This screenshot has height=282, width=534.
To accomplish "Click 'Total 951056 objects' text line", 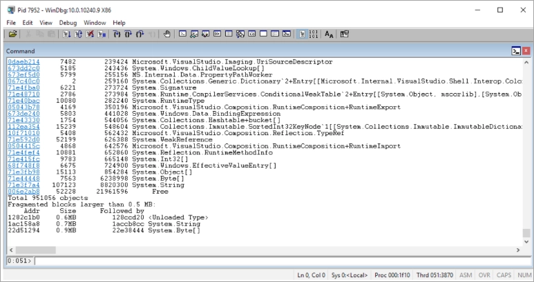I will tap(48, 198).
